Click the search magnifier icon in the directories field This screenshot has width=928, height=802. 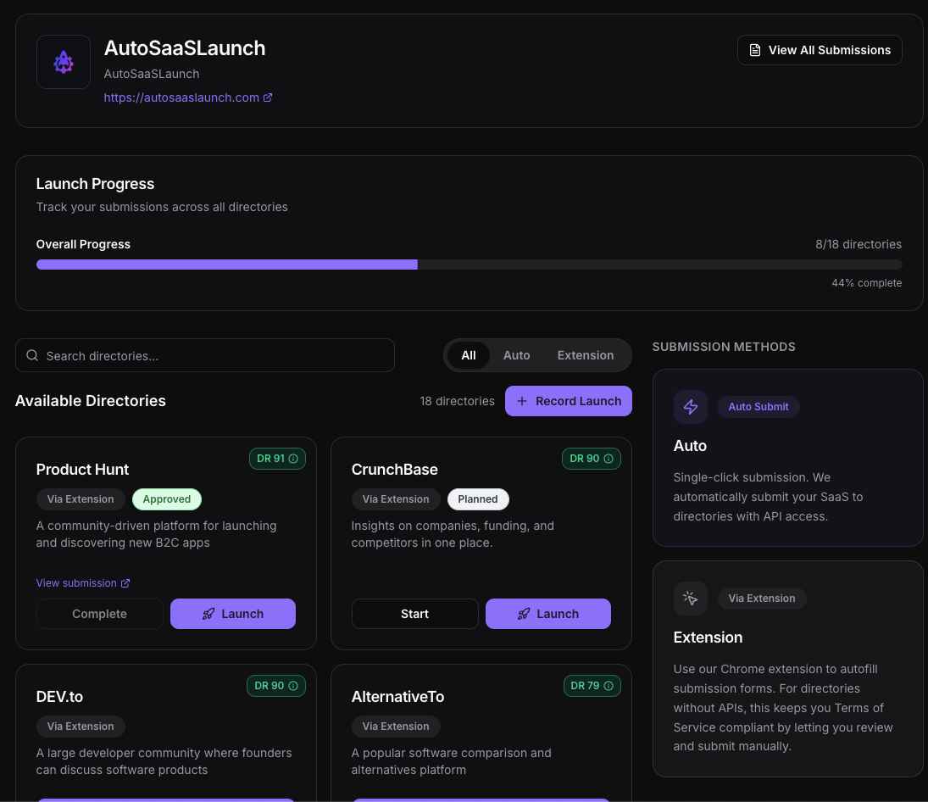(x=32, y=354)
